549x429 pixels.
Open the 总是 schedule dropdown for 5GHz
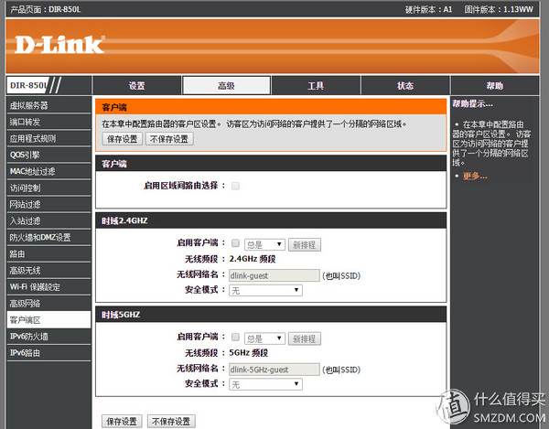(264, 338)
